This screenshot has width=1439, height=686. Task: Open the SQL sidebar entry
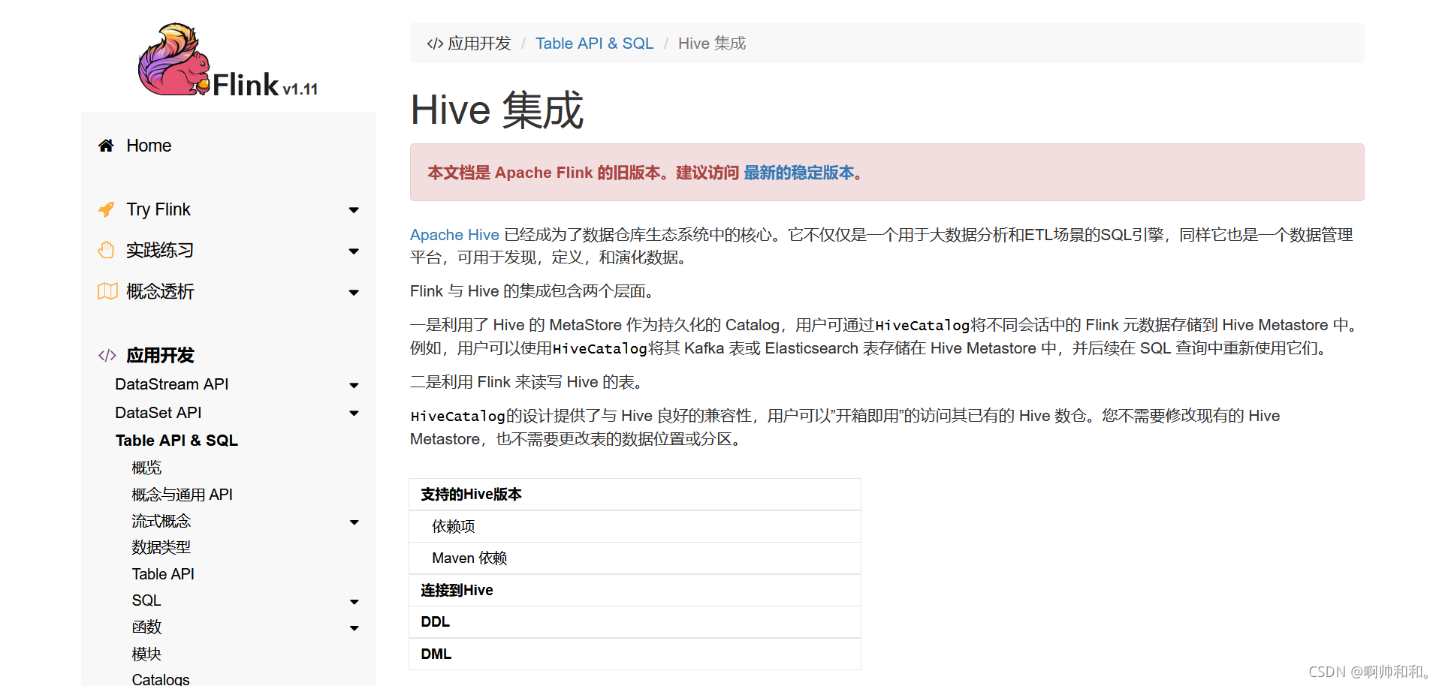point(146,600)
